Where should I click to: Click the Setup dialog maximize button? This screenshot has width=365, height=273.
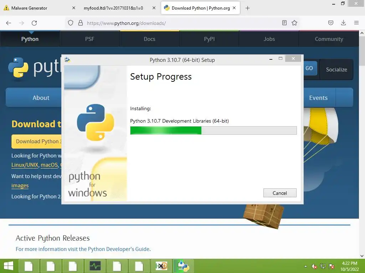281,59
